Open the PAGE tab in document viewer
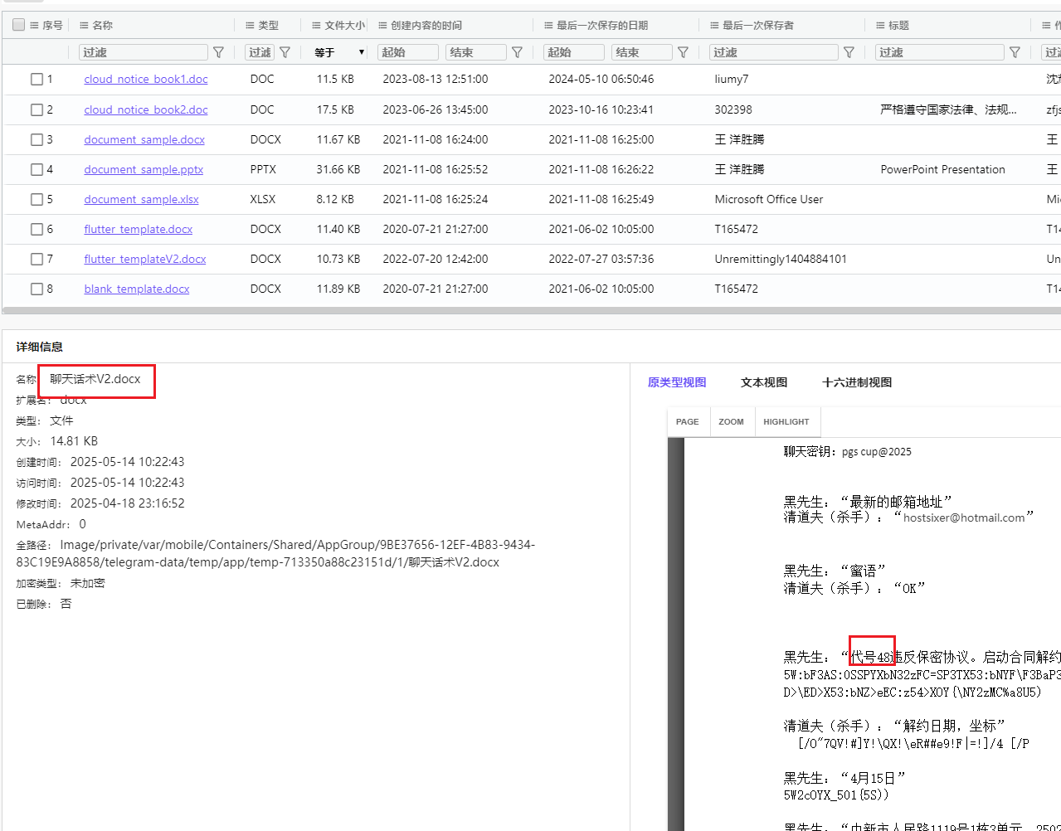Viewport: 1061px width, 831px height. (687, 421)
